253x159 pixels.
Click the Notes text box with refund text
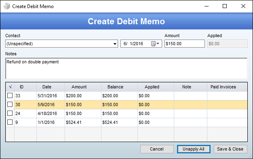[126, 69]
